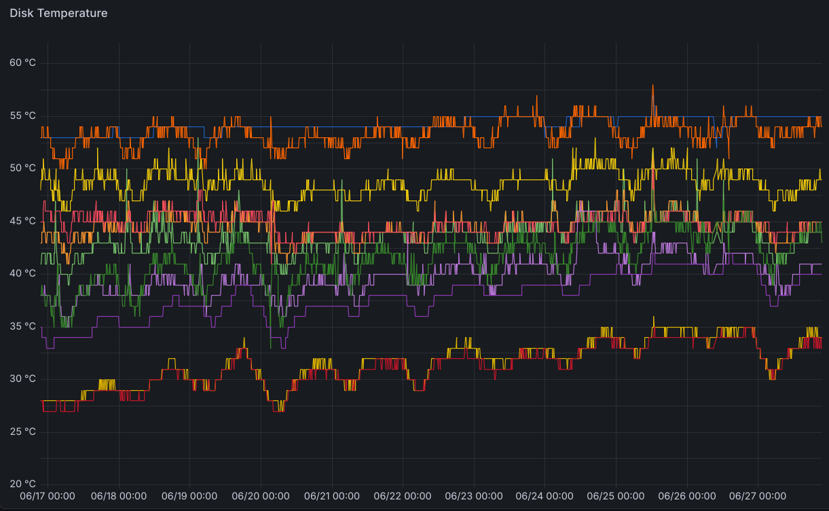Click the 06/21 00:00 time axis label
The height and width of the screenshot is (511, 829).
pyautogui.click(x=331, y=497)
